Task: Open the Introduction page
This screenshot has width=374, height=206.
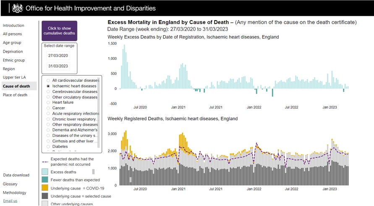Action: 13,26
